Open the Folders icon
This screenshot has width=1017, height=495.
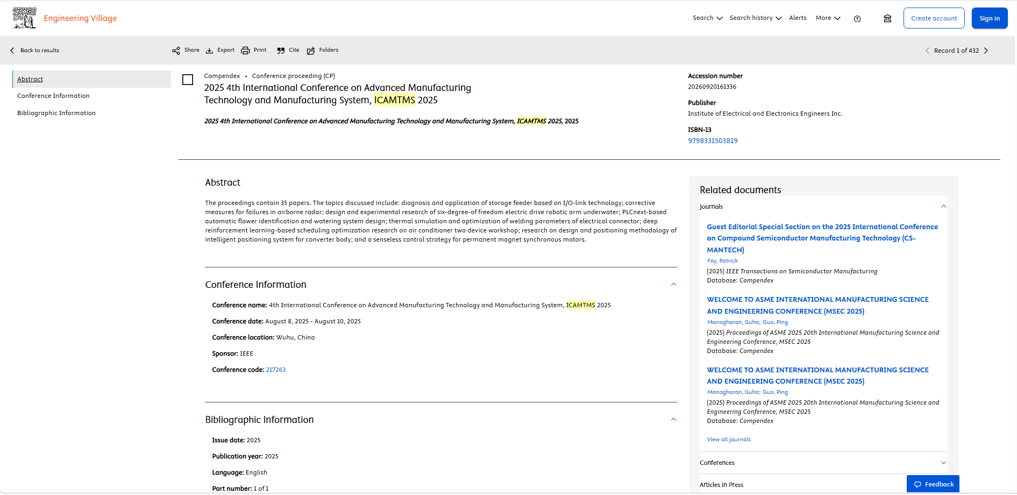tap(311, 51)
